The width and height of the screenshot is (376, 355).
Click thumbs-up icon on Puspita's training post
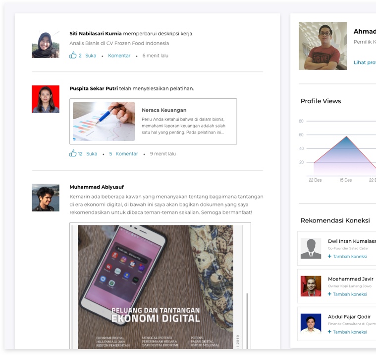[73, 153]
